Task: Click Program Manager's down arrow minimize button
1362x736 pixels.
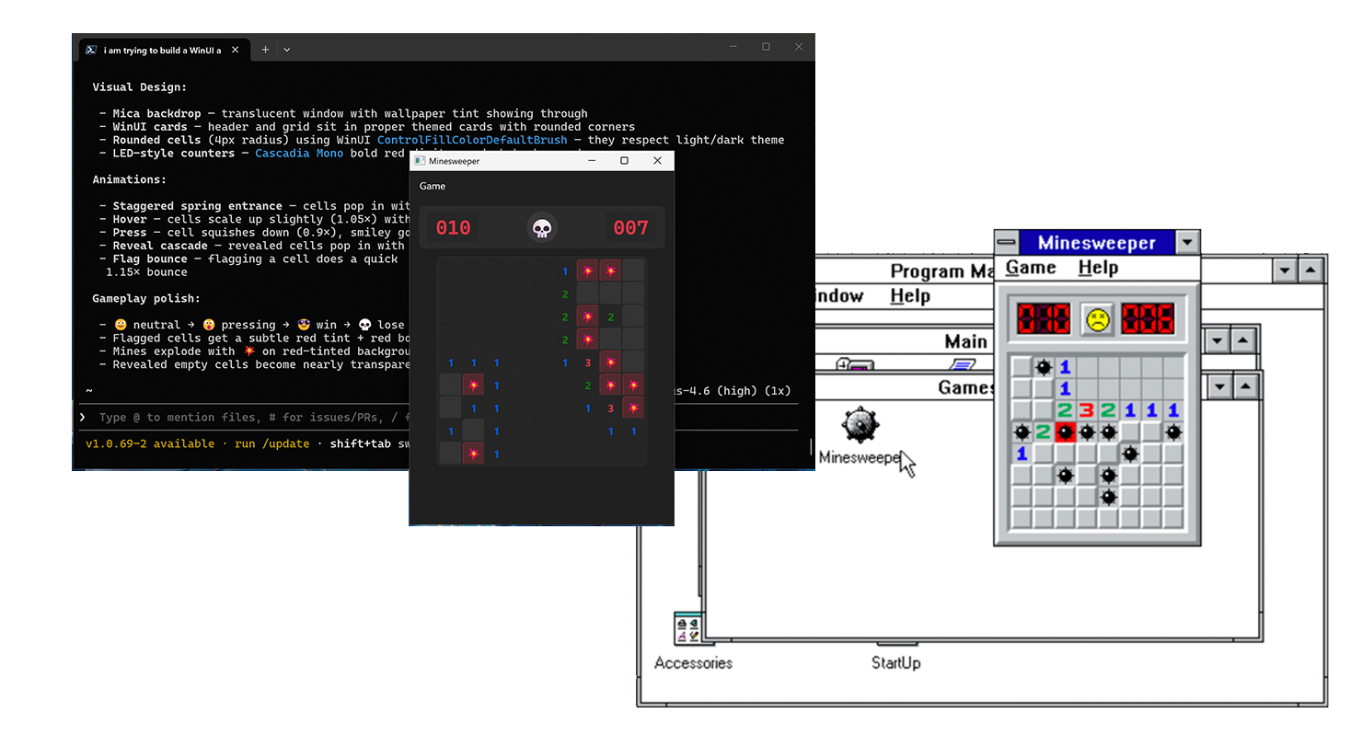Action: 1286,270
